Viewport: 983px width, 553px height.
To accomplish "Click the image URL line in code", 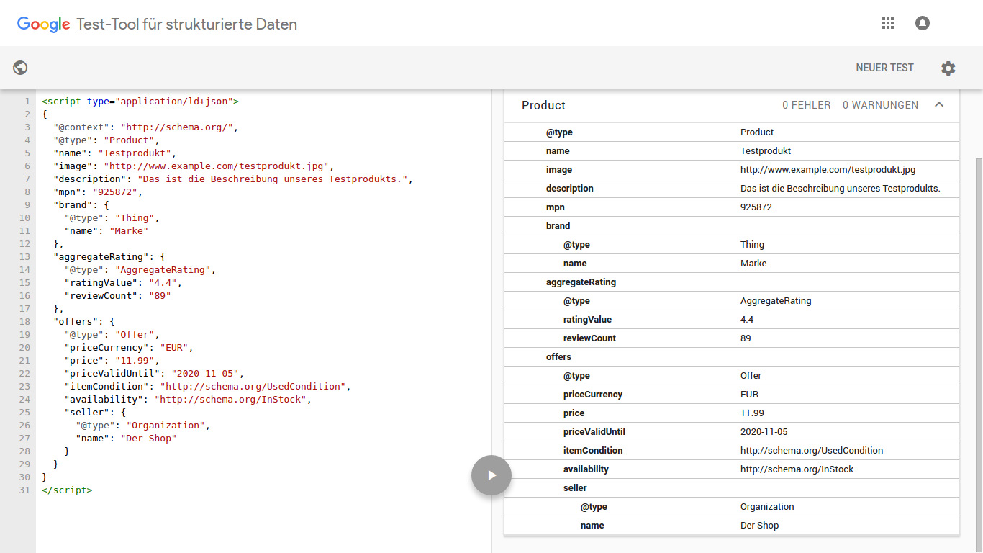I will [194, 166].
